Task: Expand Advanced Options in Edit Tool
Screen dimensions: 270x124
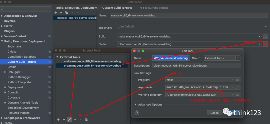Action: pyautogui.click(x=136, y=105)
